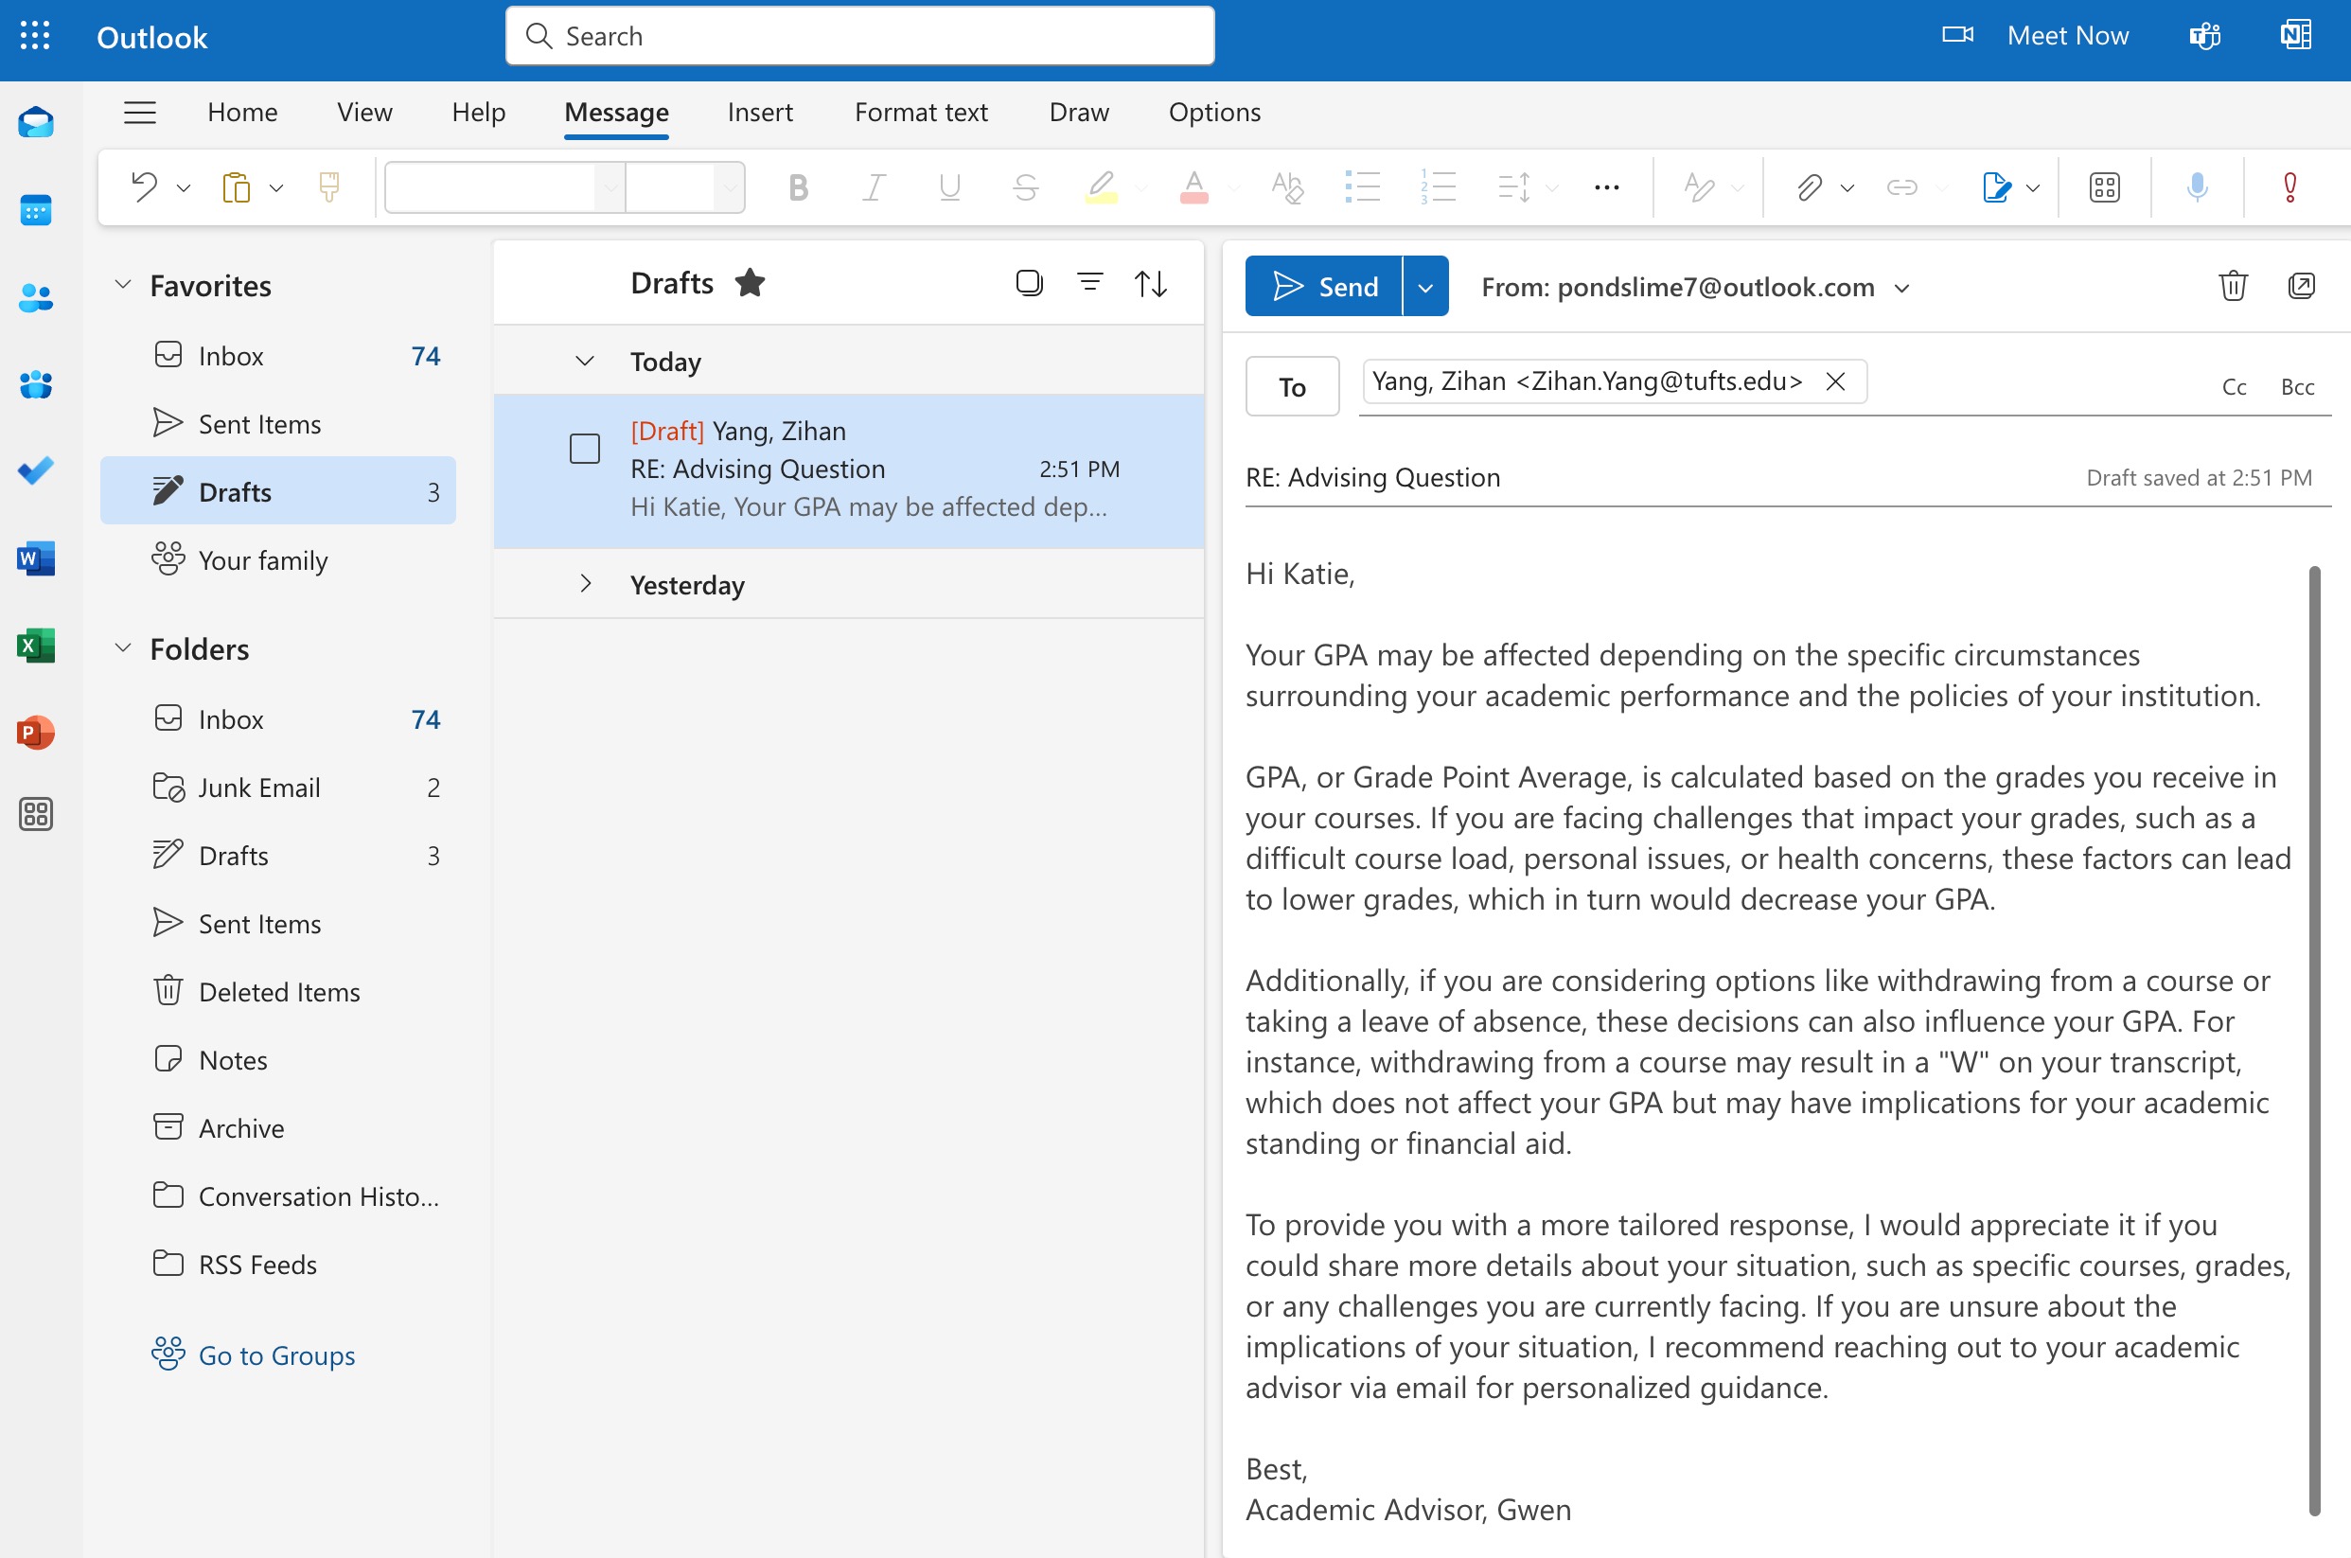Screen dimensions: 2351x1558
Task: Collapse the Favorites folder section
Action: pos(123,285)
